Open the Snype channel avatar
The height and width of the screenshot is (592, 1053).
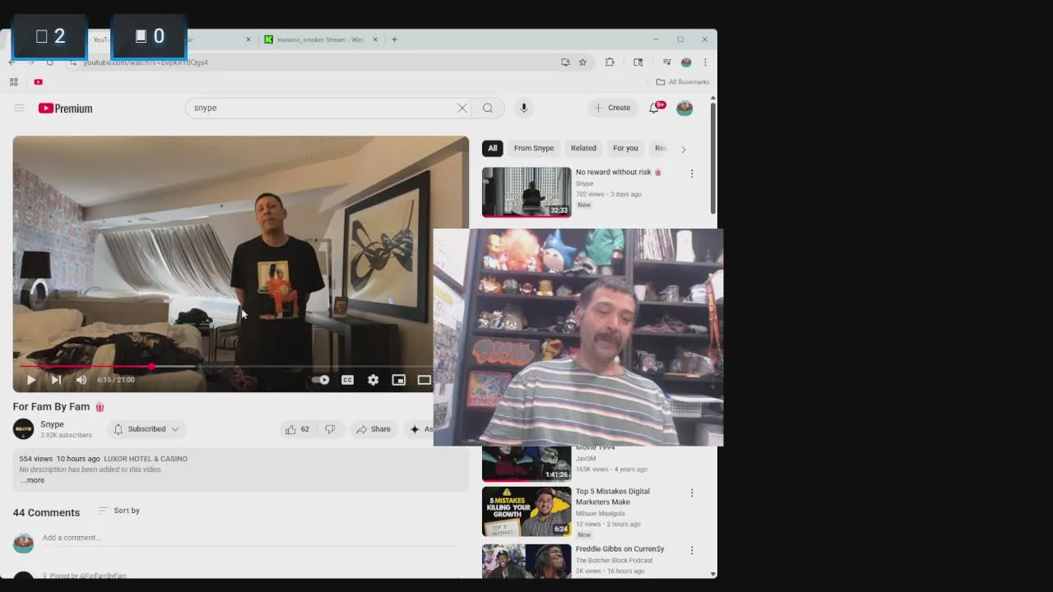23,429
